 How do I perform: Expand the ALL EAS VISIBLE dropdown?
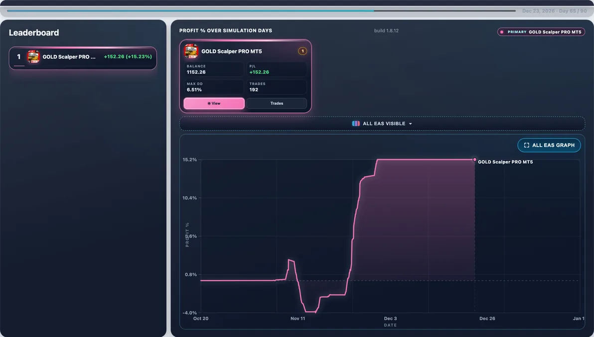click(382, 124)
